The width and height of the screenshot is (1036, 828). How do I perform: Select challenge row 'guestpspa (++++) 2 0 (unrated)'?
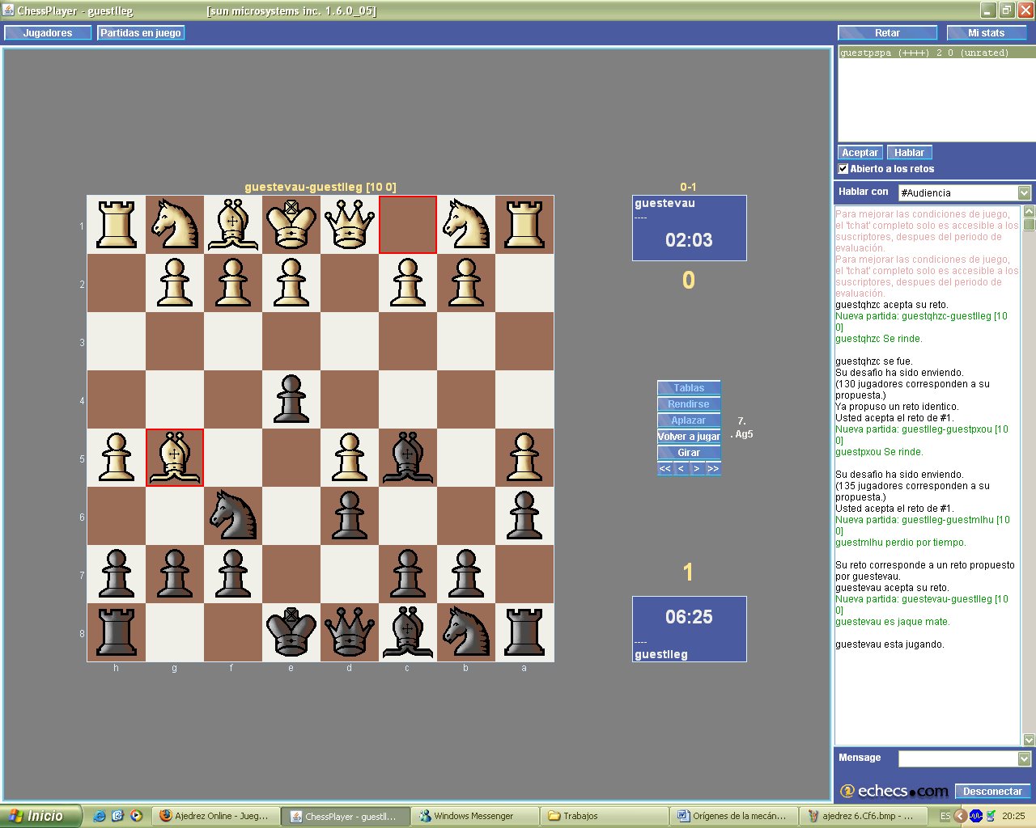point(936,53)
